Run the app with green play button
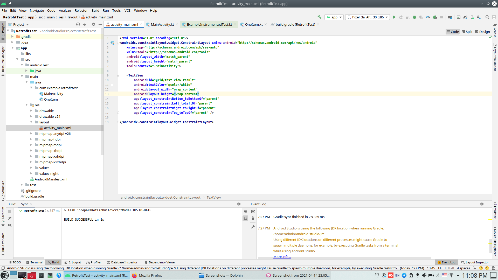The image size is (498, 280). pyautogui.click(x=394, y=17)
